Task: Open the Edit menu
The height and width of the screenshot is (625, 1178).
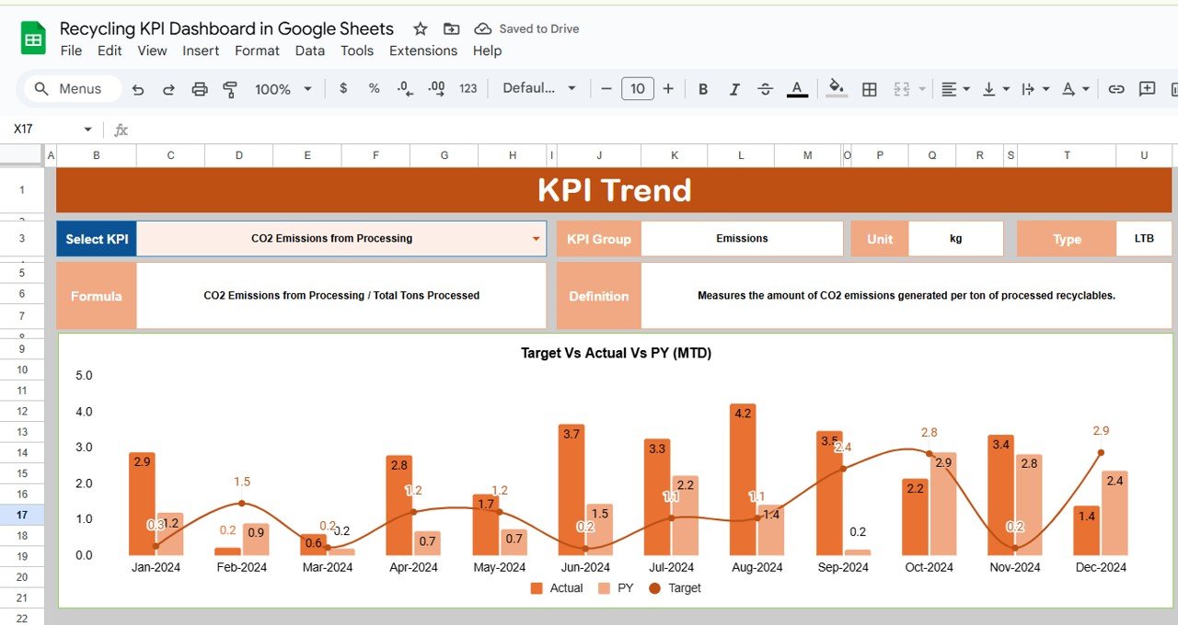Action: click(110, 51)
